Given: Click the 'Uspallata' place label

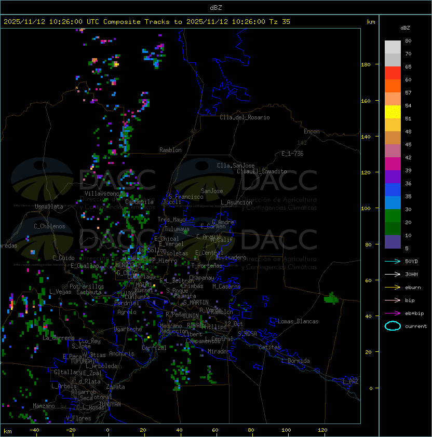Looking at the screenshot, I should click(49, 207).
